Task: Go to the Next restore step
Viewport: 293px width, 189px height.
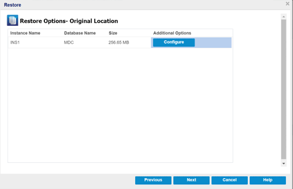Action: click(192, 180)
